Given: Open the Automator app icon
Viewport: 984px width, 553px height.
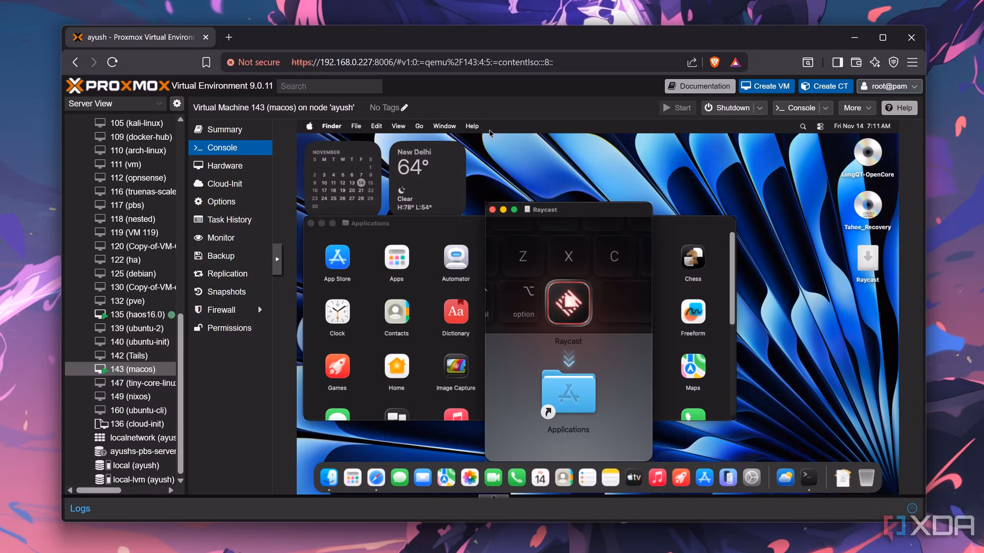Looking at the screenshot, I should [x=456, y=257].
